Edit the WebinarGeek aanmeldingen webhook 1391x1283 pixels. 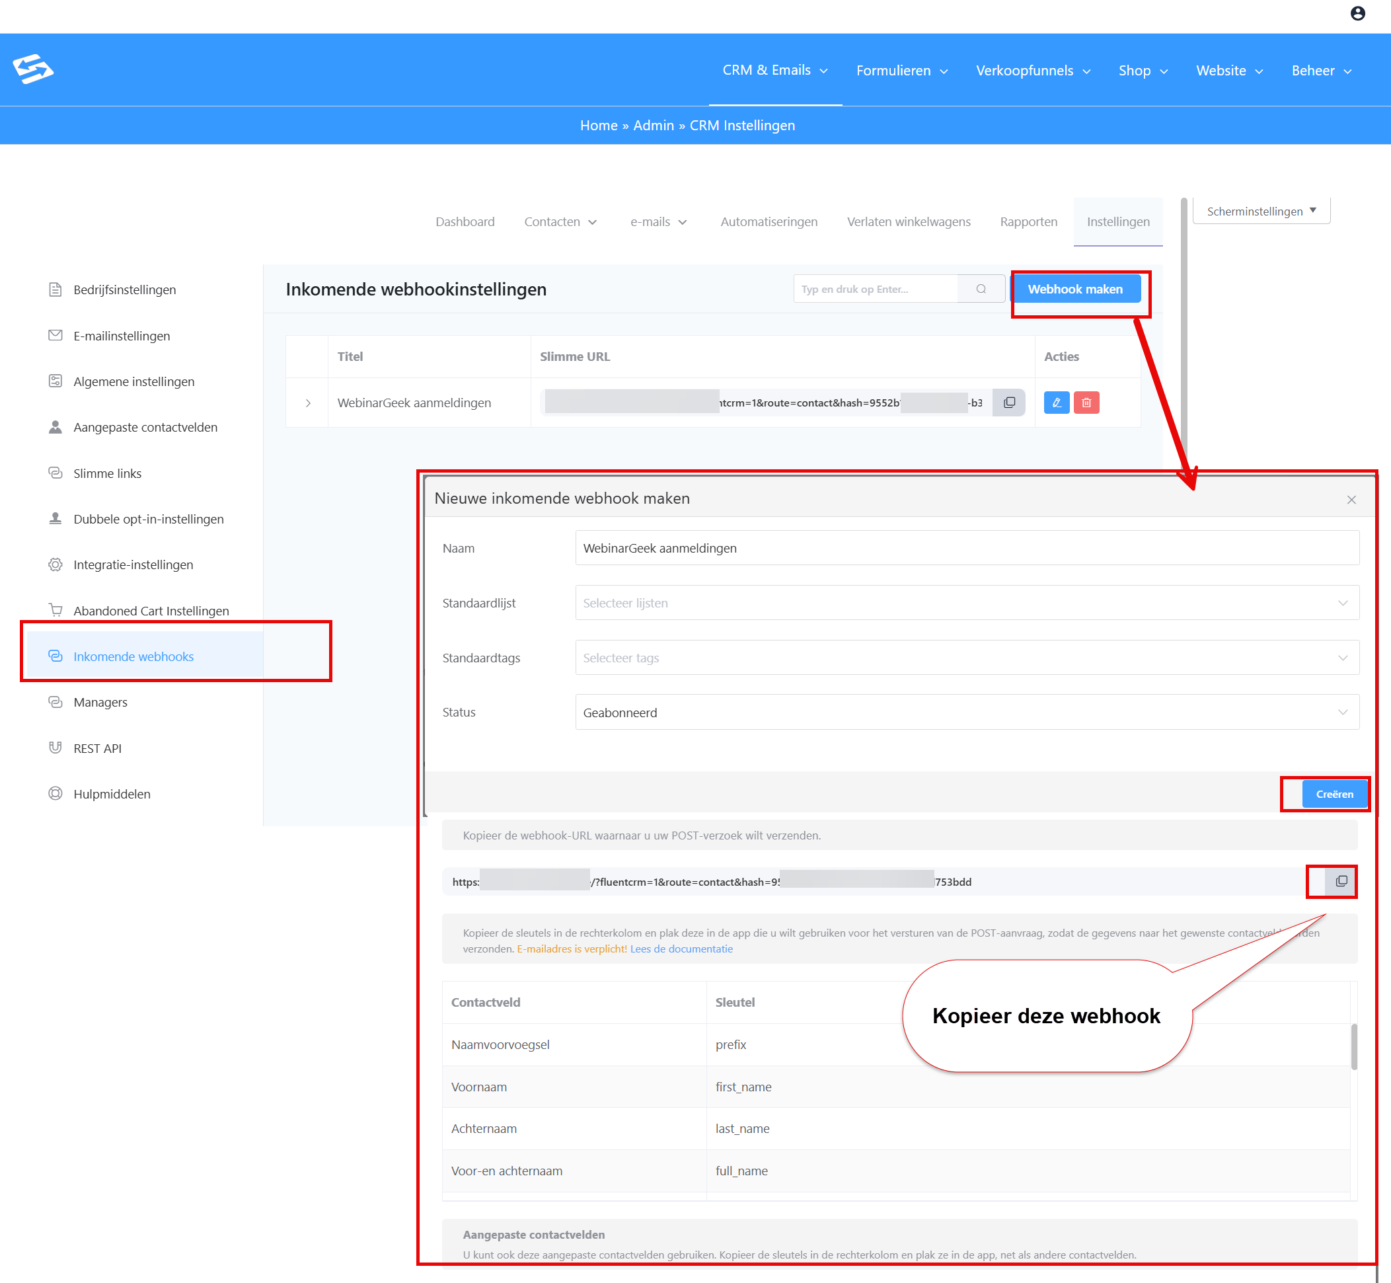[x=1056, y=403]
